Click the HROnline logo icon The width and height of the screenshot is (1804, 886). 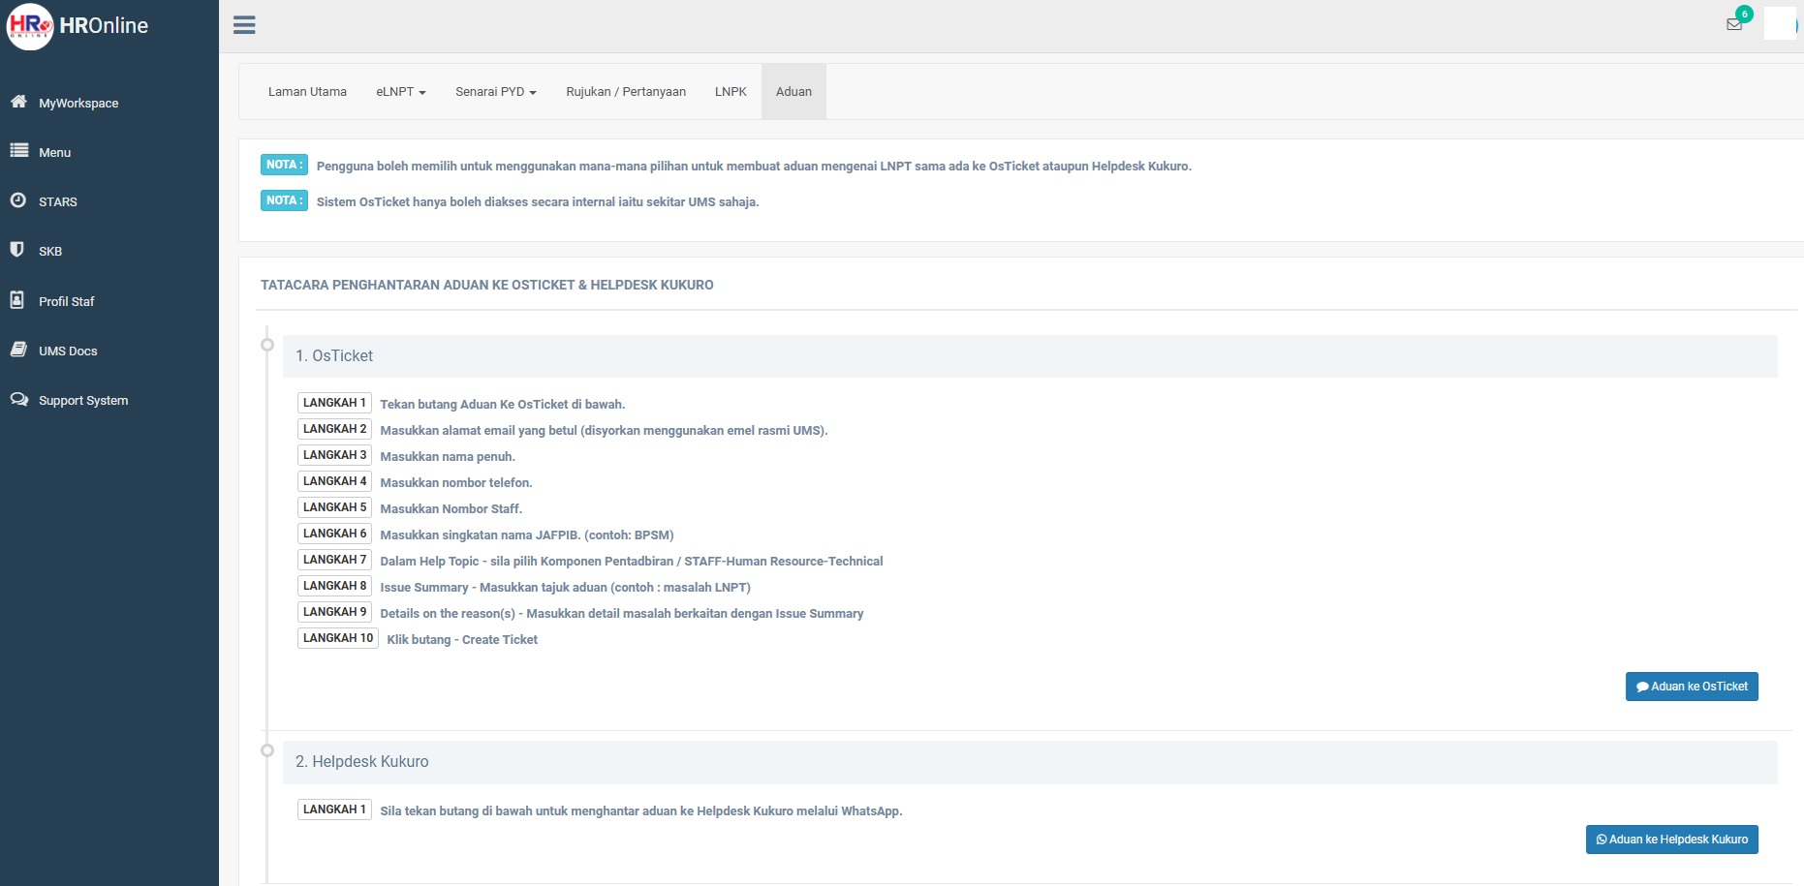coord(30,26)
